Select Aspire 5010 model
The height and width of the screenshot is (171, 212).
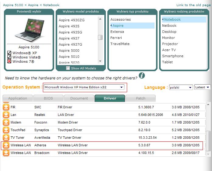69,57
